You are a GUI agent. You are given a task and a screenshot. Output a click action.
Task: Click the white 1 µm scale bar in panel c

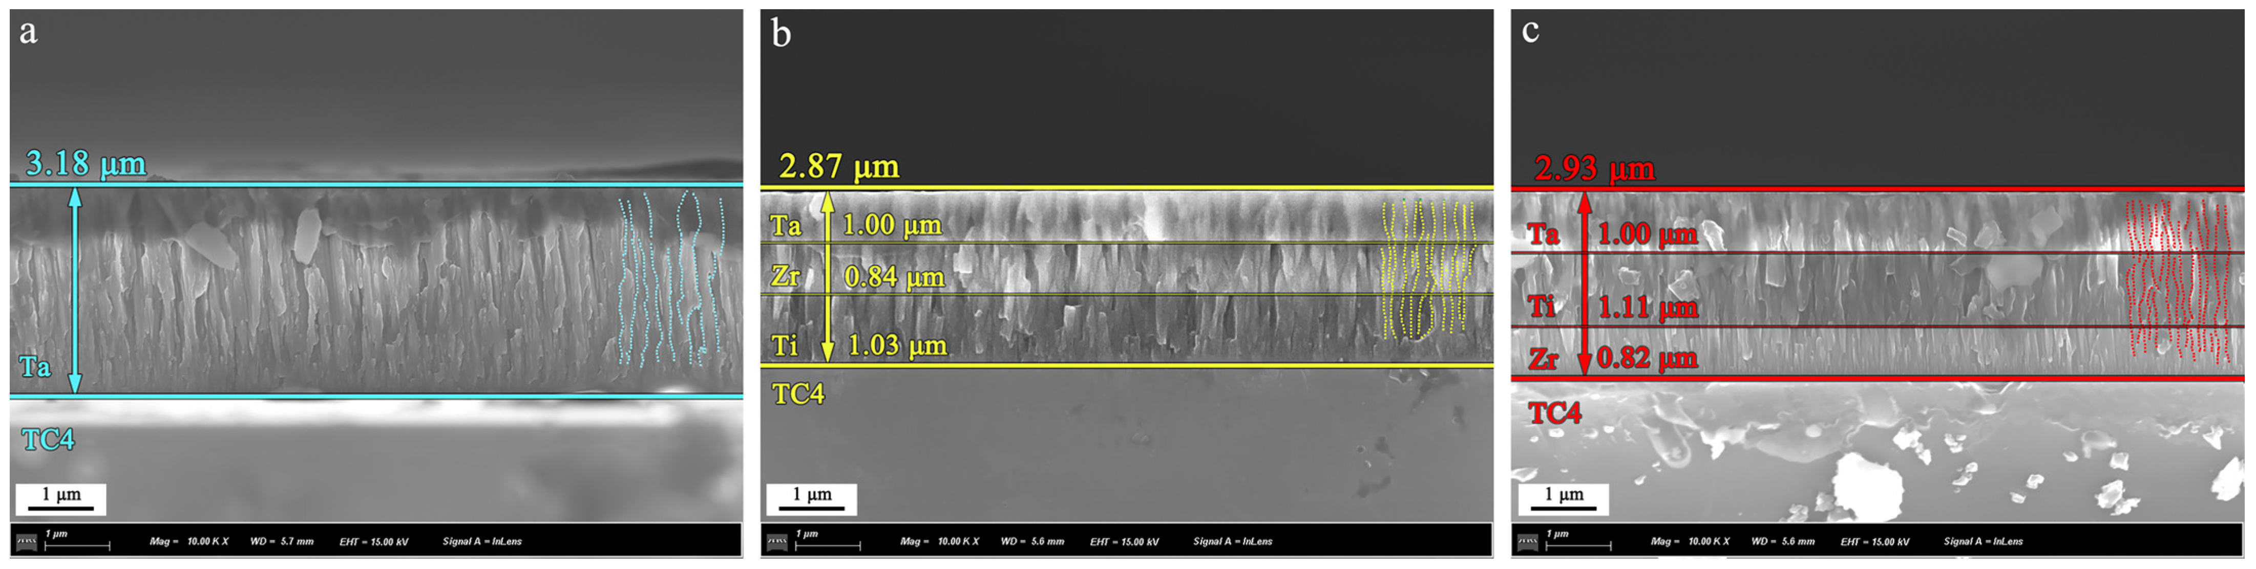[x=1563, y=499]
